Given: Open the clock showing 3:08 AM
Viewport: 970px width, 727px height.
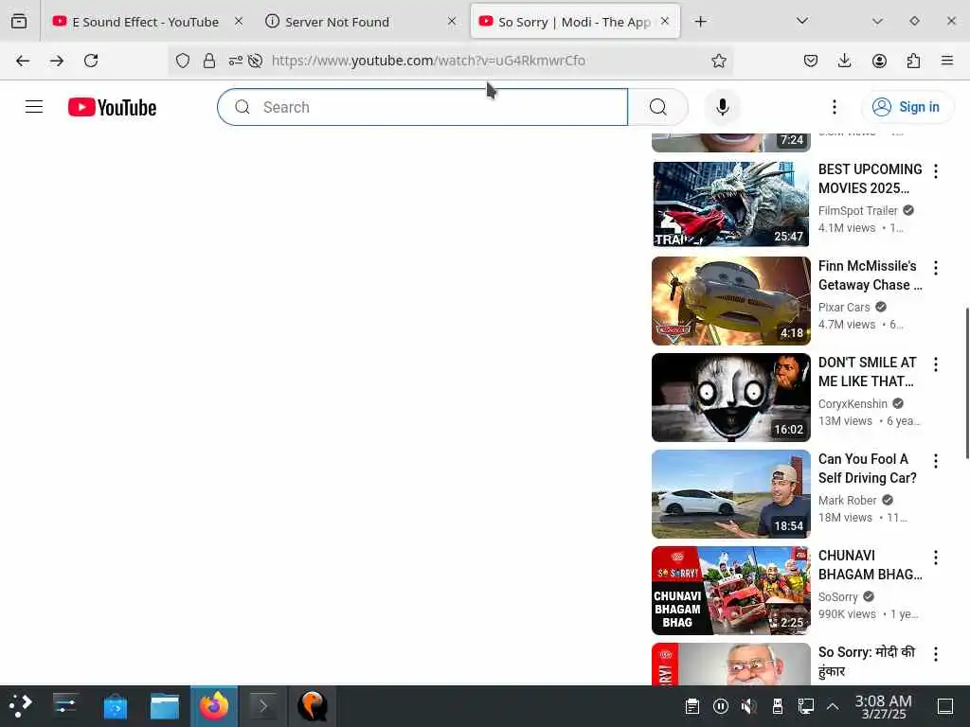Looking at the screenshot, I should (884, 706).
